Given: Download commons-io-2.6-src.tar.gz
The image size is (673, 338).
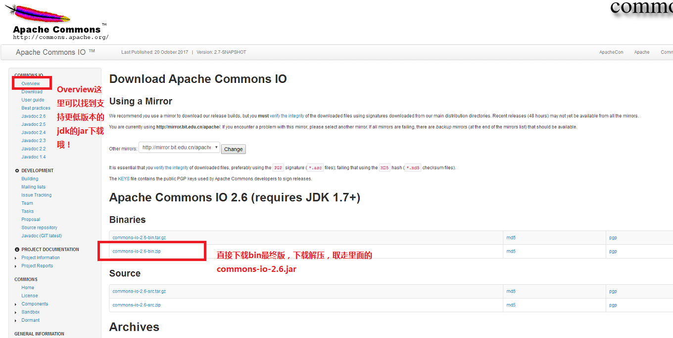Looking at the screenshot, I should (139, 292).
